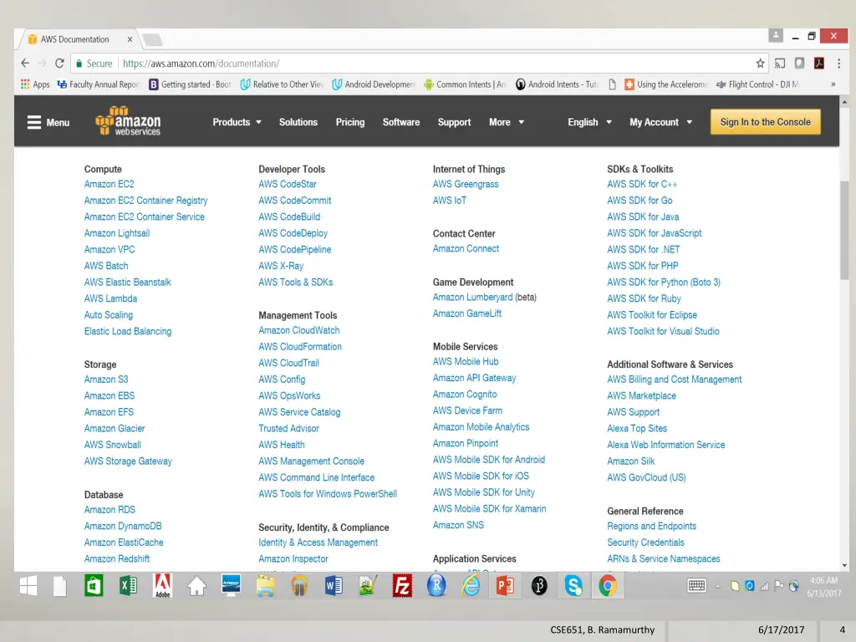This screenshot has height=642, width=856.
Task: Open the Windows Start button
Action: 28,586
